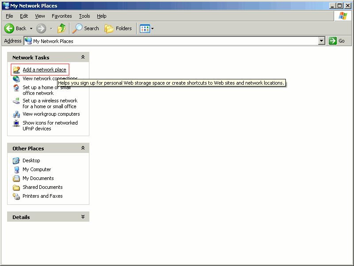Click the My Network Places address bar icon

coord(28,41)
